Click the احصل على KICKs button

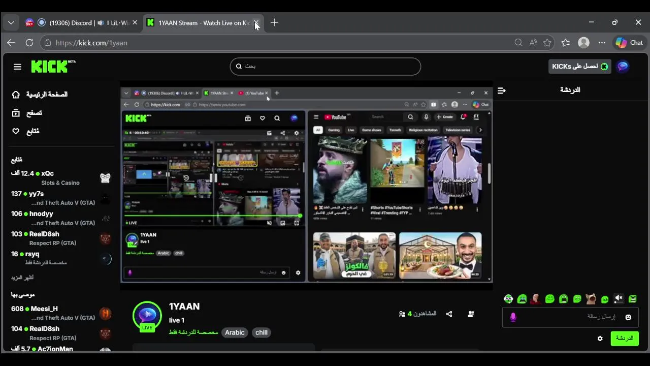tap(579, 67)
